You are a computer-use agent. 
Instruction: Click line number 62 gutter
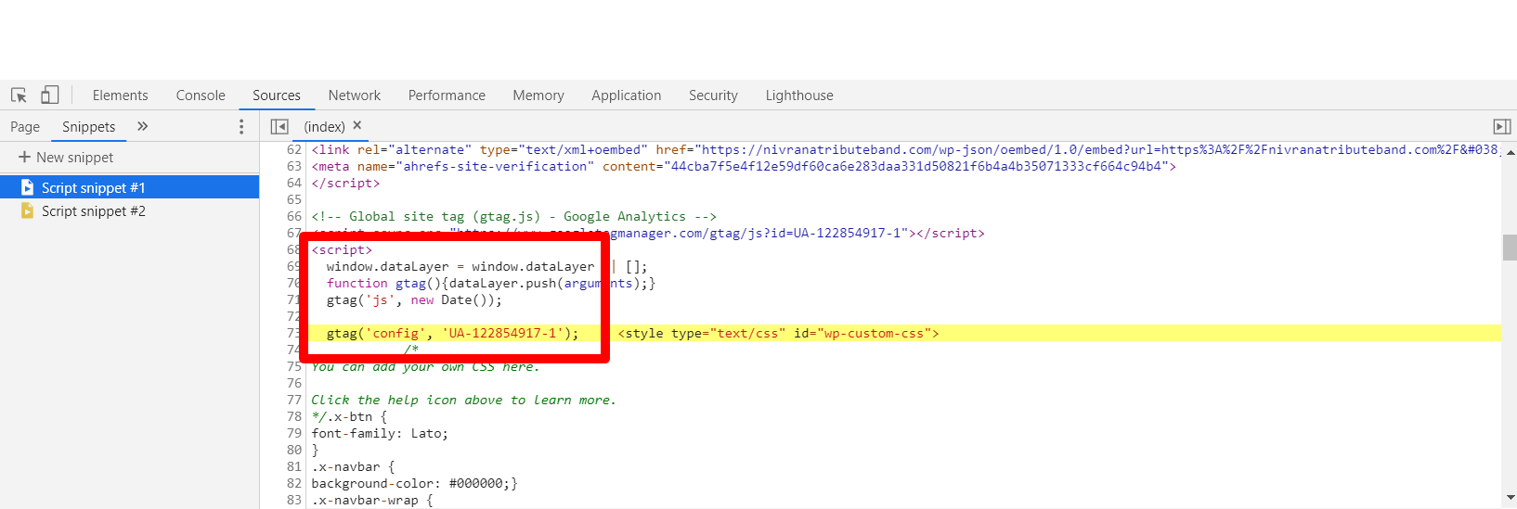pyautogui.click(x=294, y=149)
